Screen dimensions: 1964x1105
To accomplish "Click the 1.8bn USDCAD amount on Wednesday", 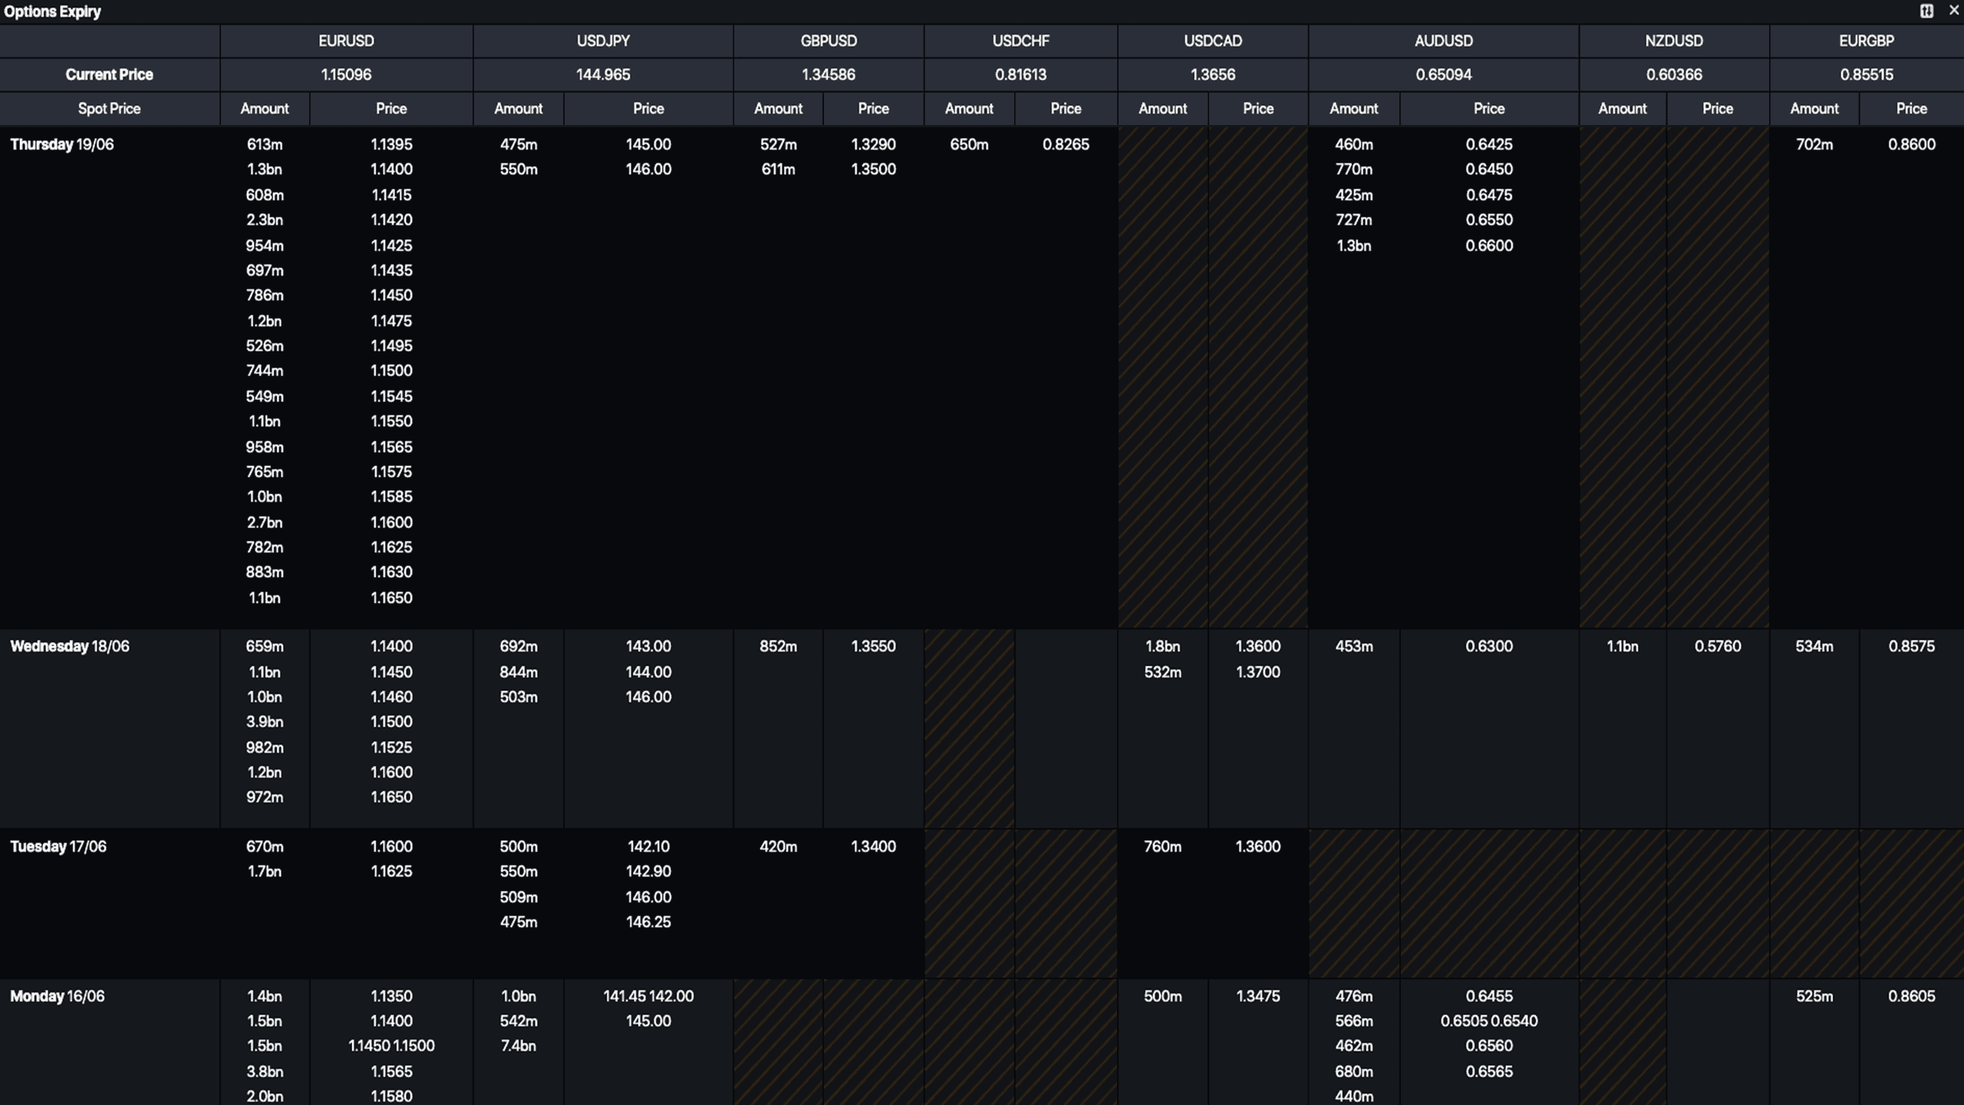I will (1162, 646).
